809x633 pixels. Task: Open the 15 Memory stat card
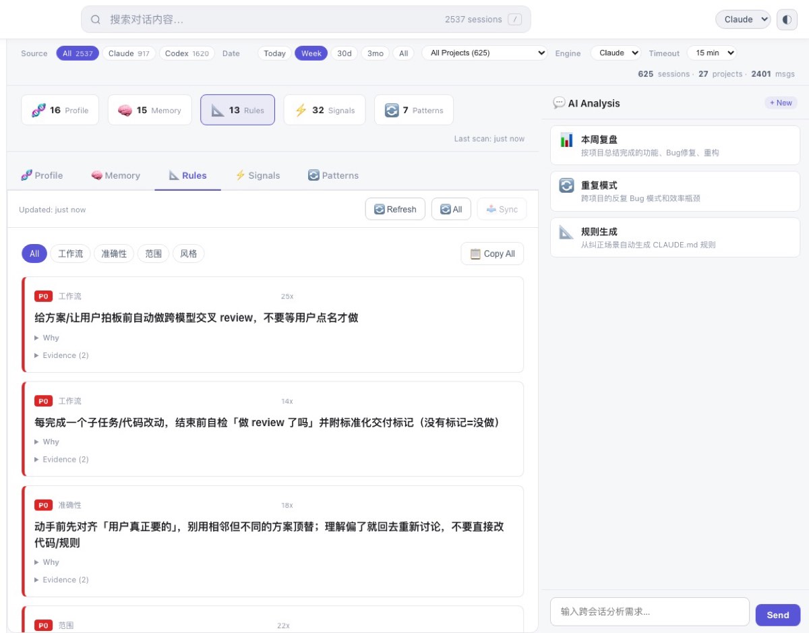pos(150,110)
